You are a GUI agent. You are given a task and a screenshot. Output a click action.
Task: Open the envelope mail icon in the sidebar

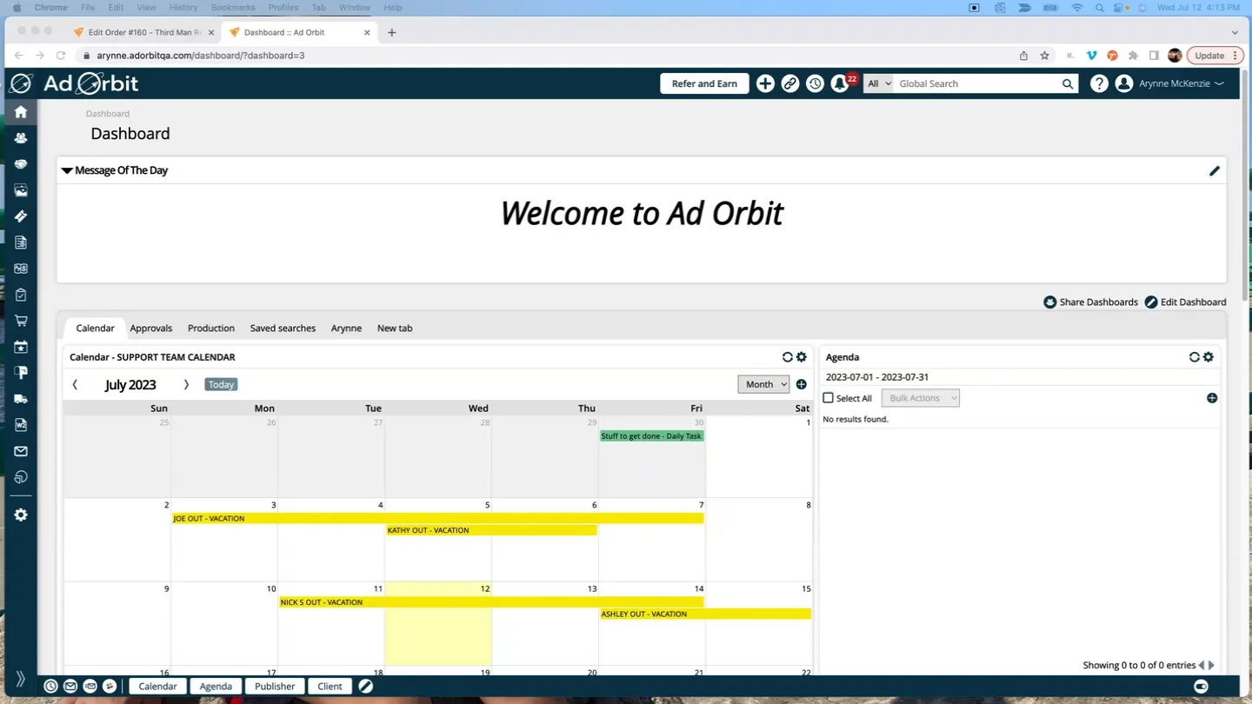[x=21, y=451]
